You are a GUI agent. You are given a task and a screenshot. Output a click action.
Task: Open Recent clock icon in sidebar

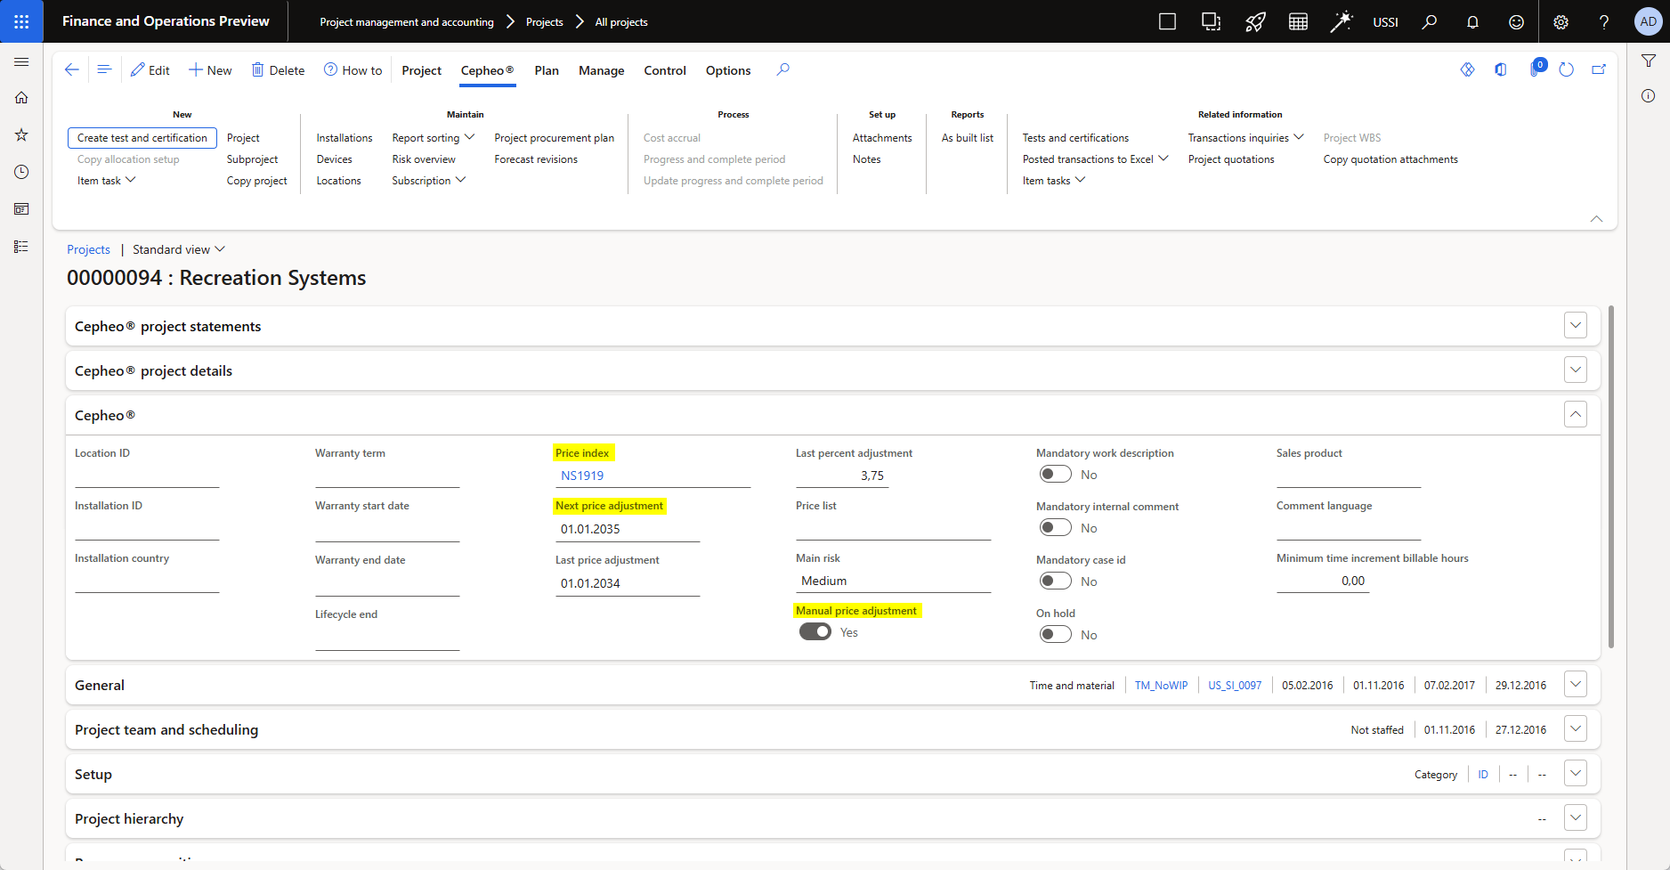pos(21,172)
